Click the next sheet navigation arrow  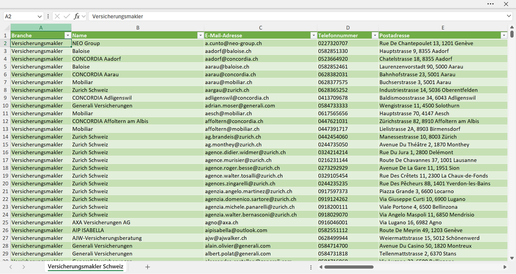point(24,267)
